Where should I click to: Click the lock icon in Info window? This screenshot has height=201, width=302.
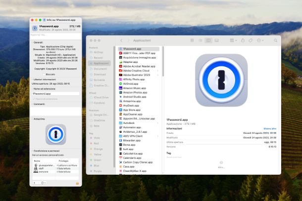tap(78, 183)
